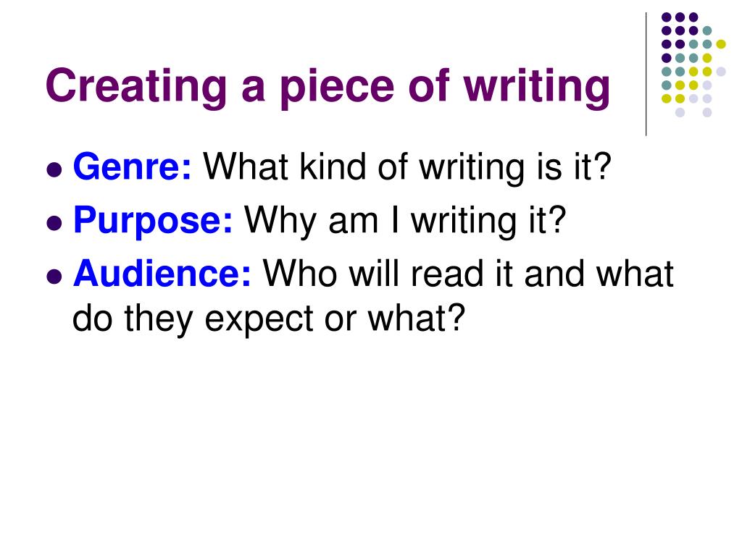Click the text 'Why am I writing it?'
Image resolution: width=742 pixels, height=556 pixels.
pyautogui.click(x=405, y=222)
